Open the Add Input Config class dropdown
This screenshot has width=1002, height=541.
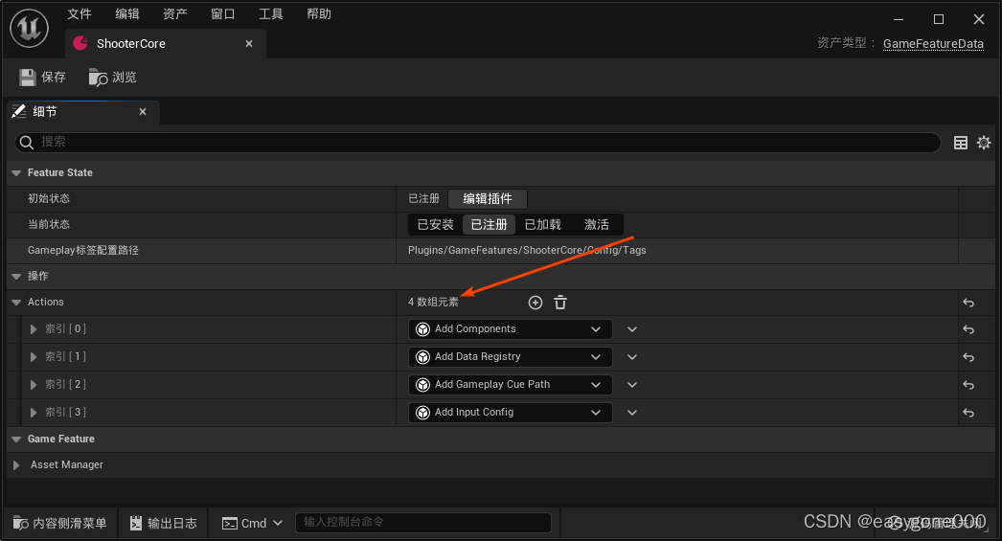tap(510, 413)
